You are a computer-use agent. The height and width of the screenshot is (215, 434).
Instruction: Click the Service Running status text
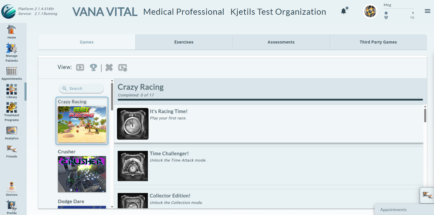(38, 14)
